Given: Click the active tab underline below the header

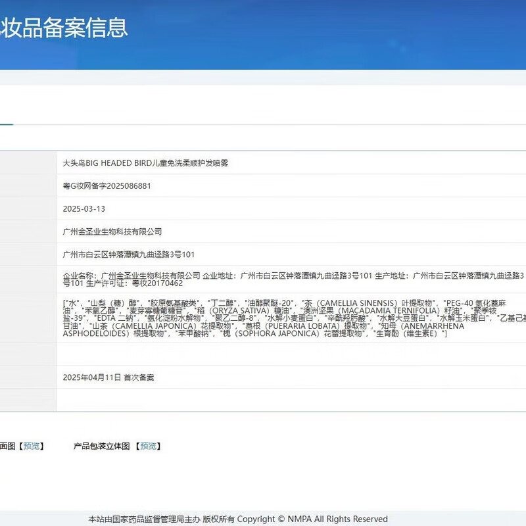Looking at the screenshot, I should (x=7, y=124).
